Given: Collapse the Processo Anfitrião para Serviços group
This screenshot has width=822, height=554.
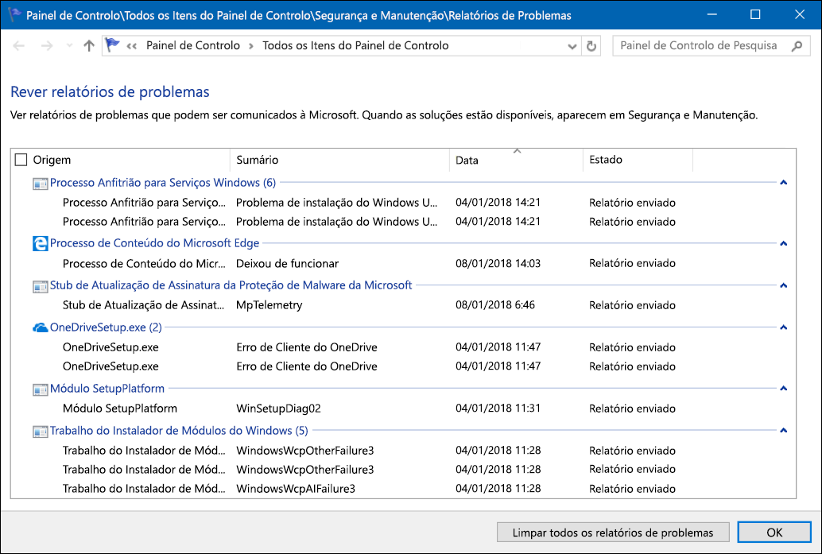Looking at the screenshot, I should click(x=784, y=183).
